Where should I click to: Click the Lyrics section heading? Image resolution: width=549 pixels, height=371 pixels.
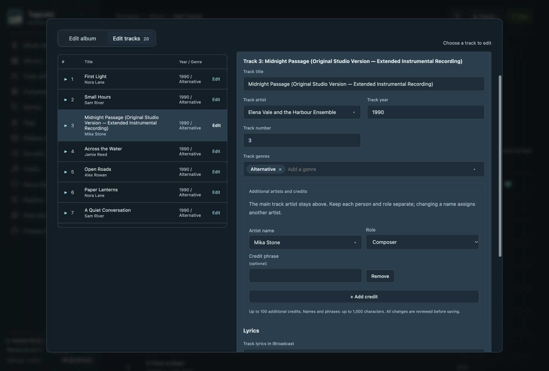[x=251, y=331]
